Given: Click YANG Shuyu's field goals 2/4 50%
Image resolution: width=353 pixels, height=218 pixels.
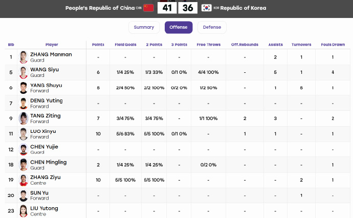Looking at the screenshot, I should tap(125, 88).
